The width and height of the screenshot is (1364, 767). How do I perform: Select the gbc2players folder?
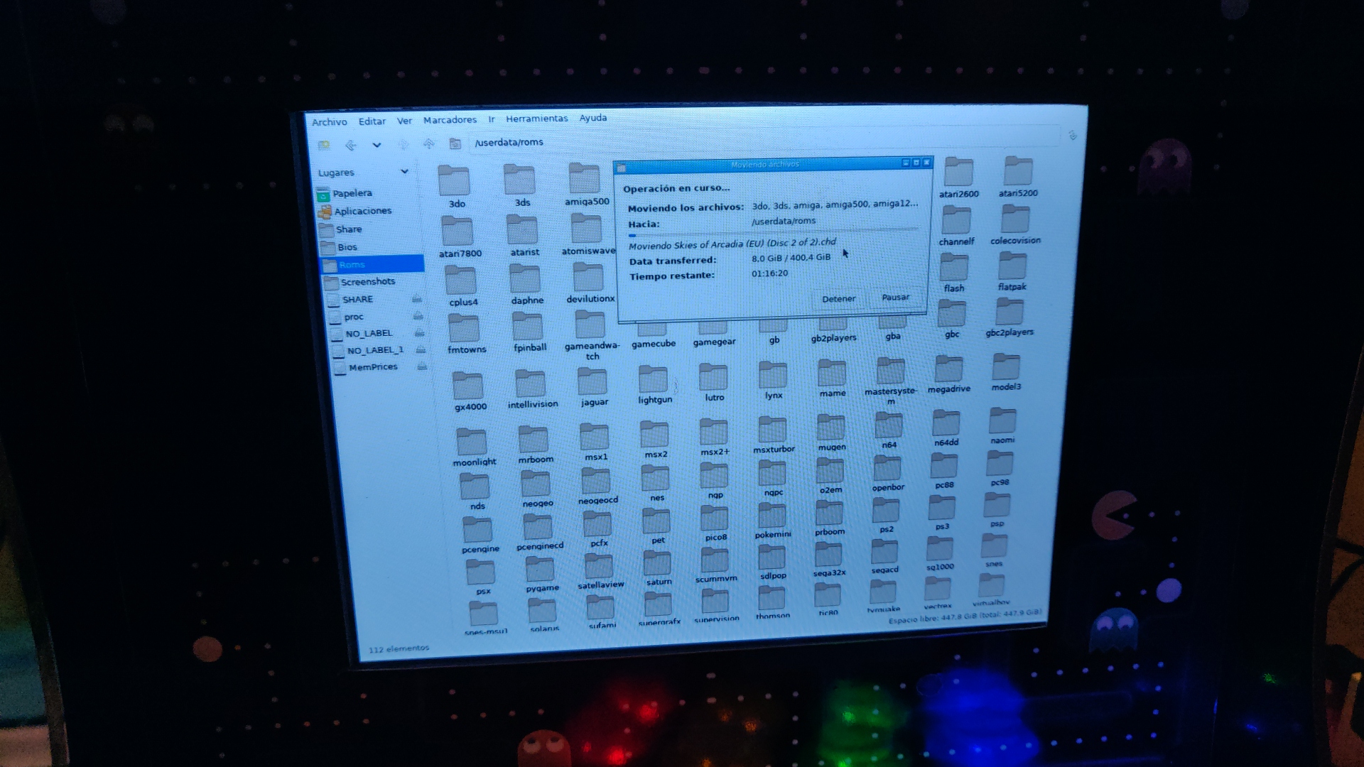point(1009,317)
